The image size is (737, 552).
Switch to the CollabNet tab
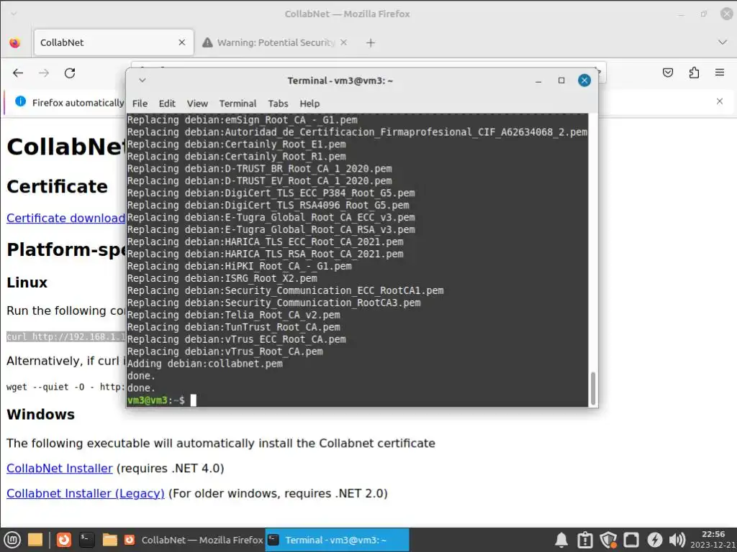coord(113,42)
